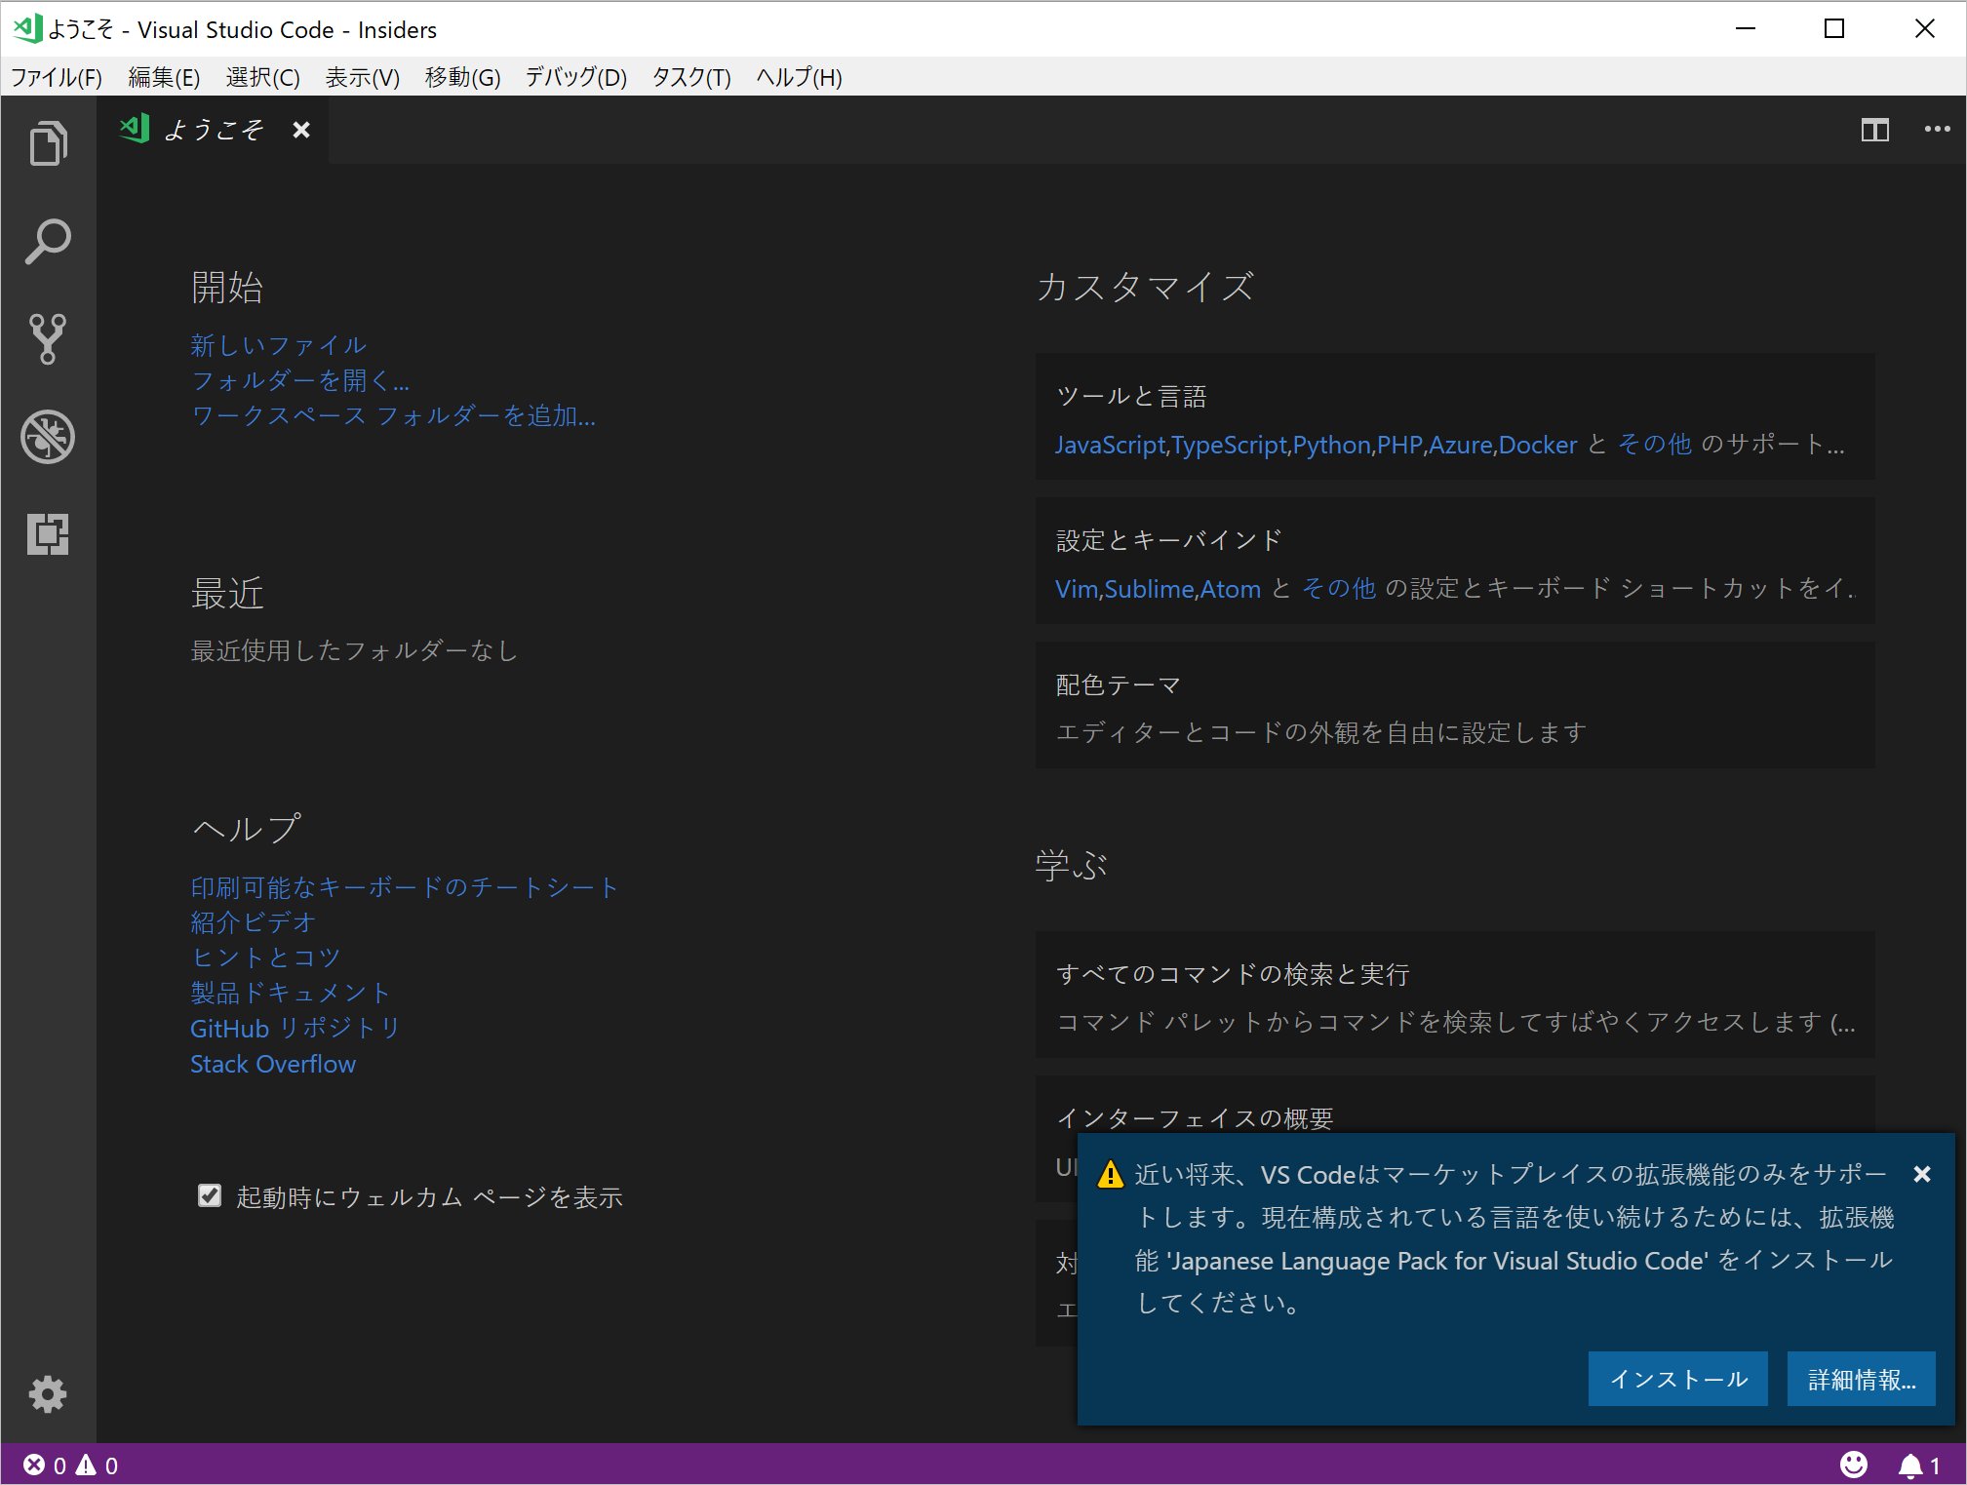Open the Manage gear icon menu
Viewport: 1967px width, 1485px height.
[48, 1394]
